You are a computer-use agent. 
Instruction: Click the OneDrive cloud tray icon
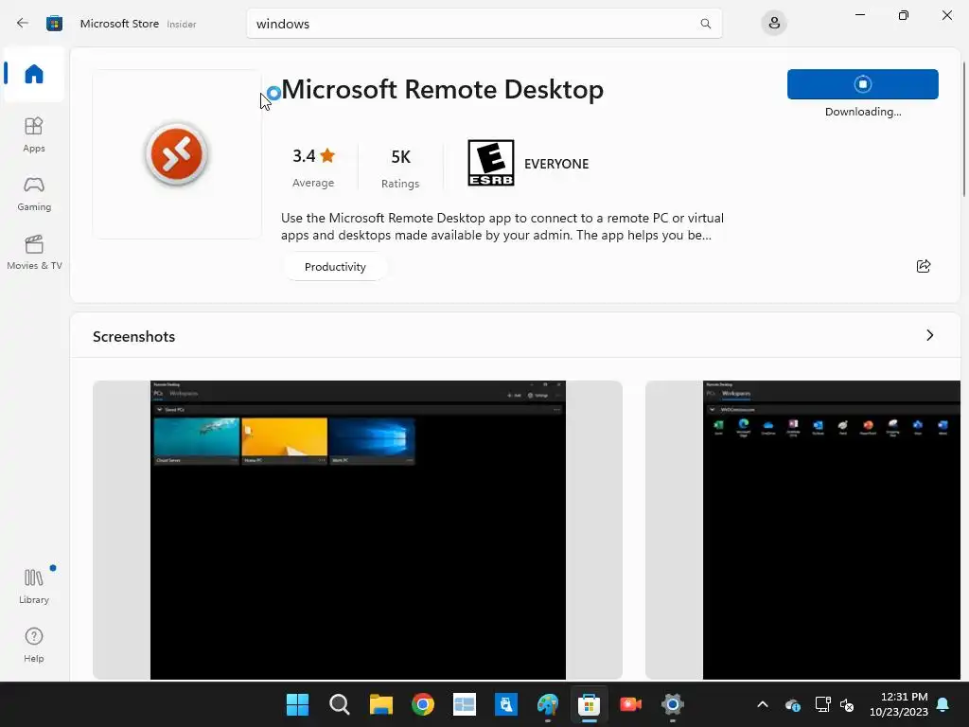tap(793, 704)
